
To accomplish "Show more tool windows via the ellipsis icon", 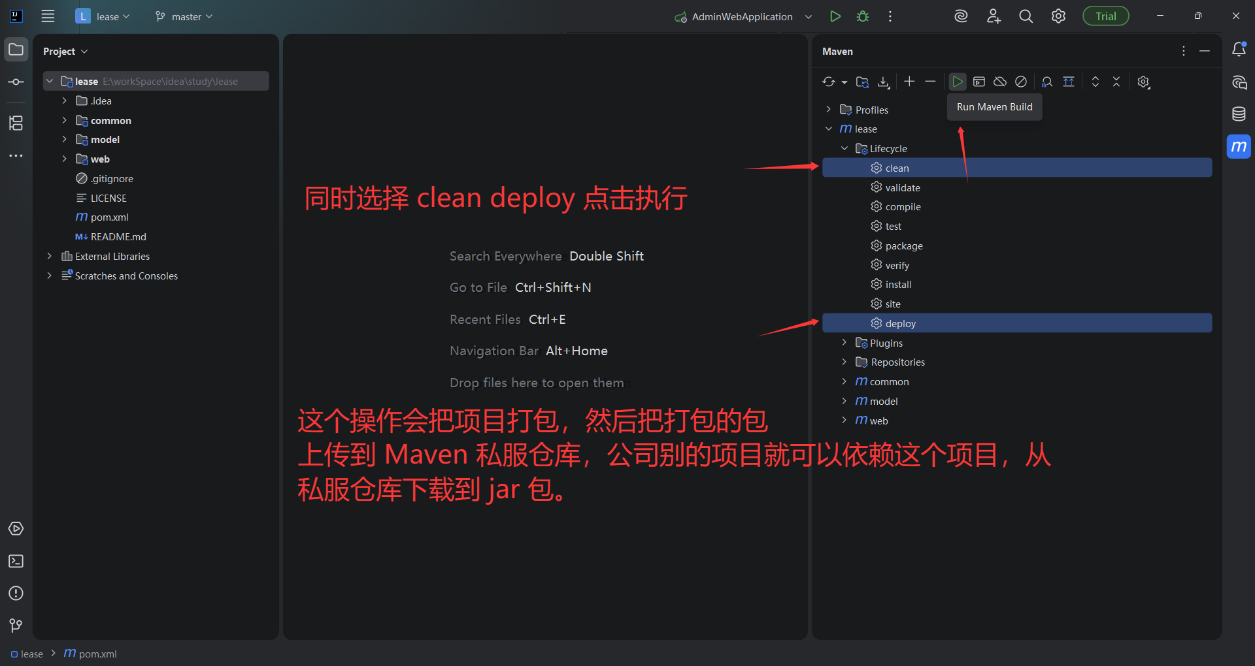I will tap(16, 155).
